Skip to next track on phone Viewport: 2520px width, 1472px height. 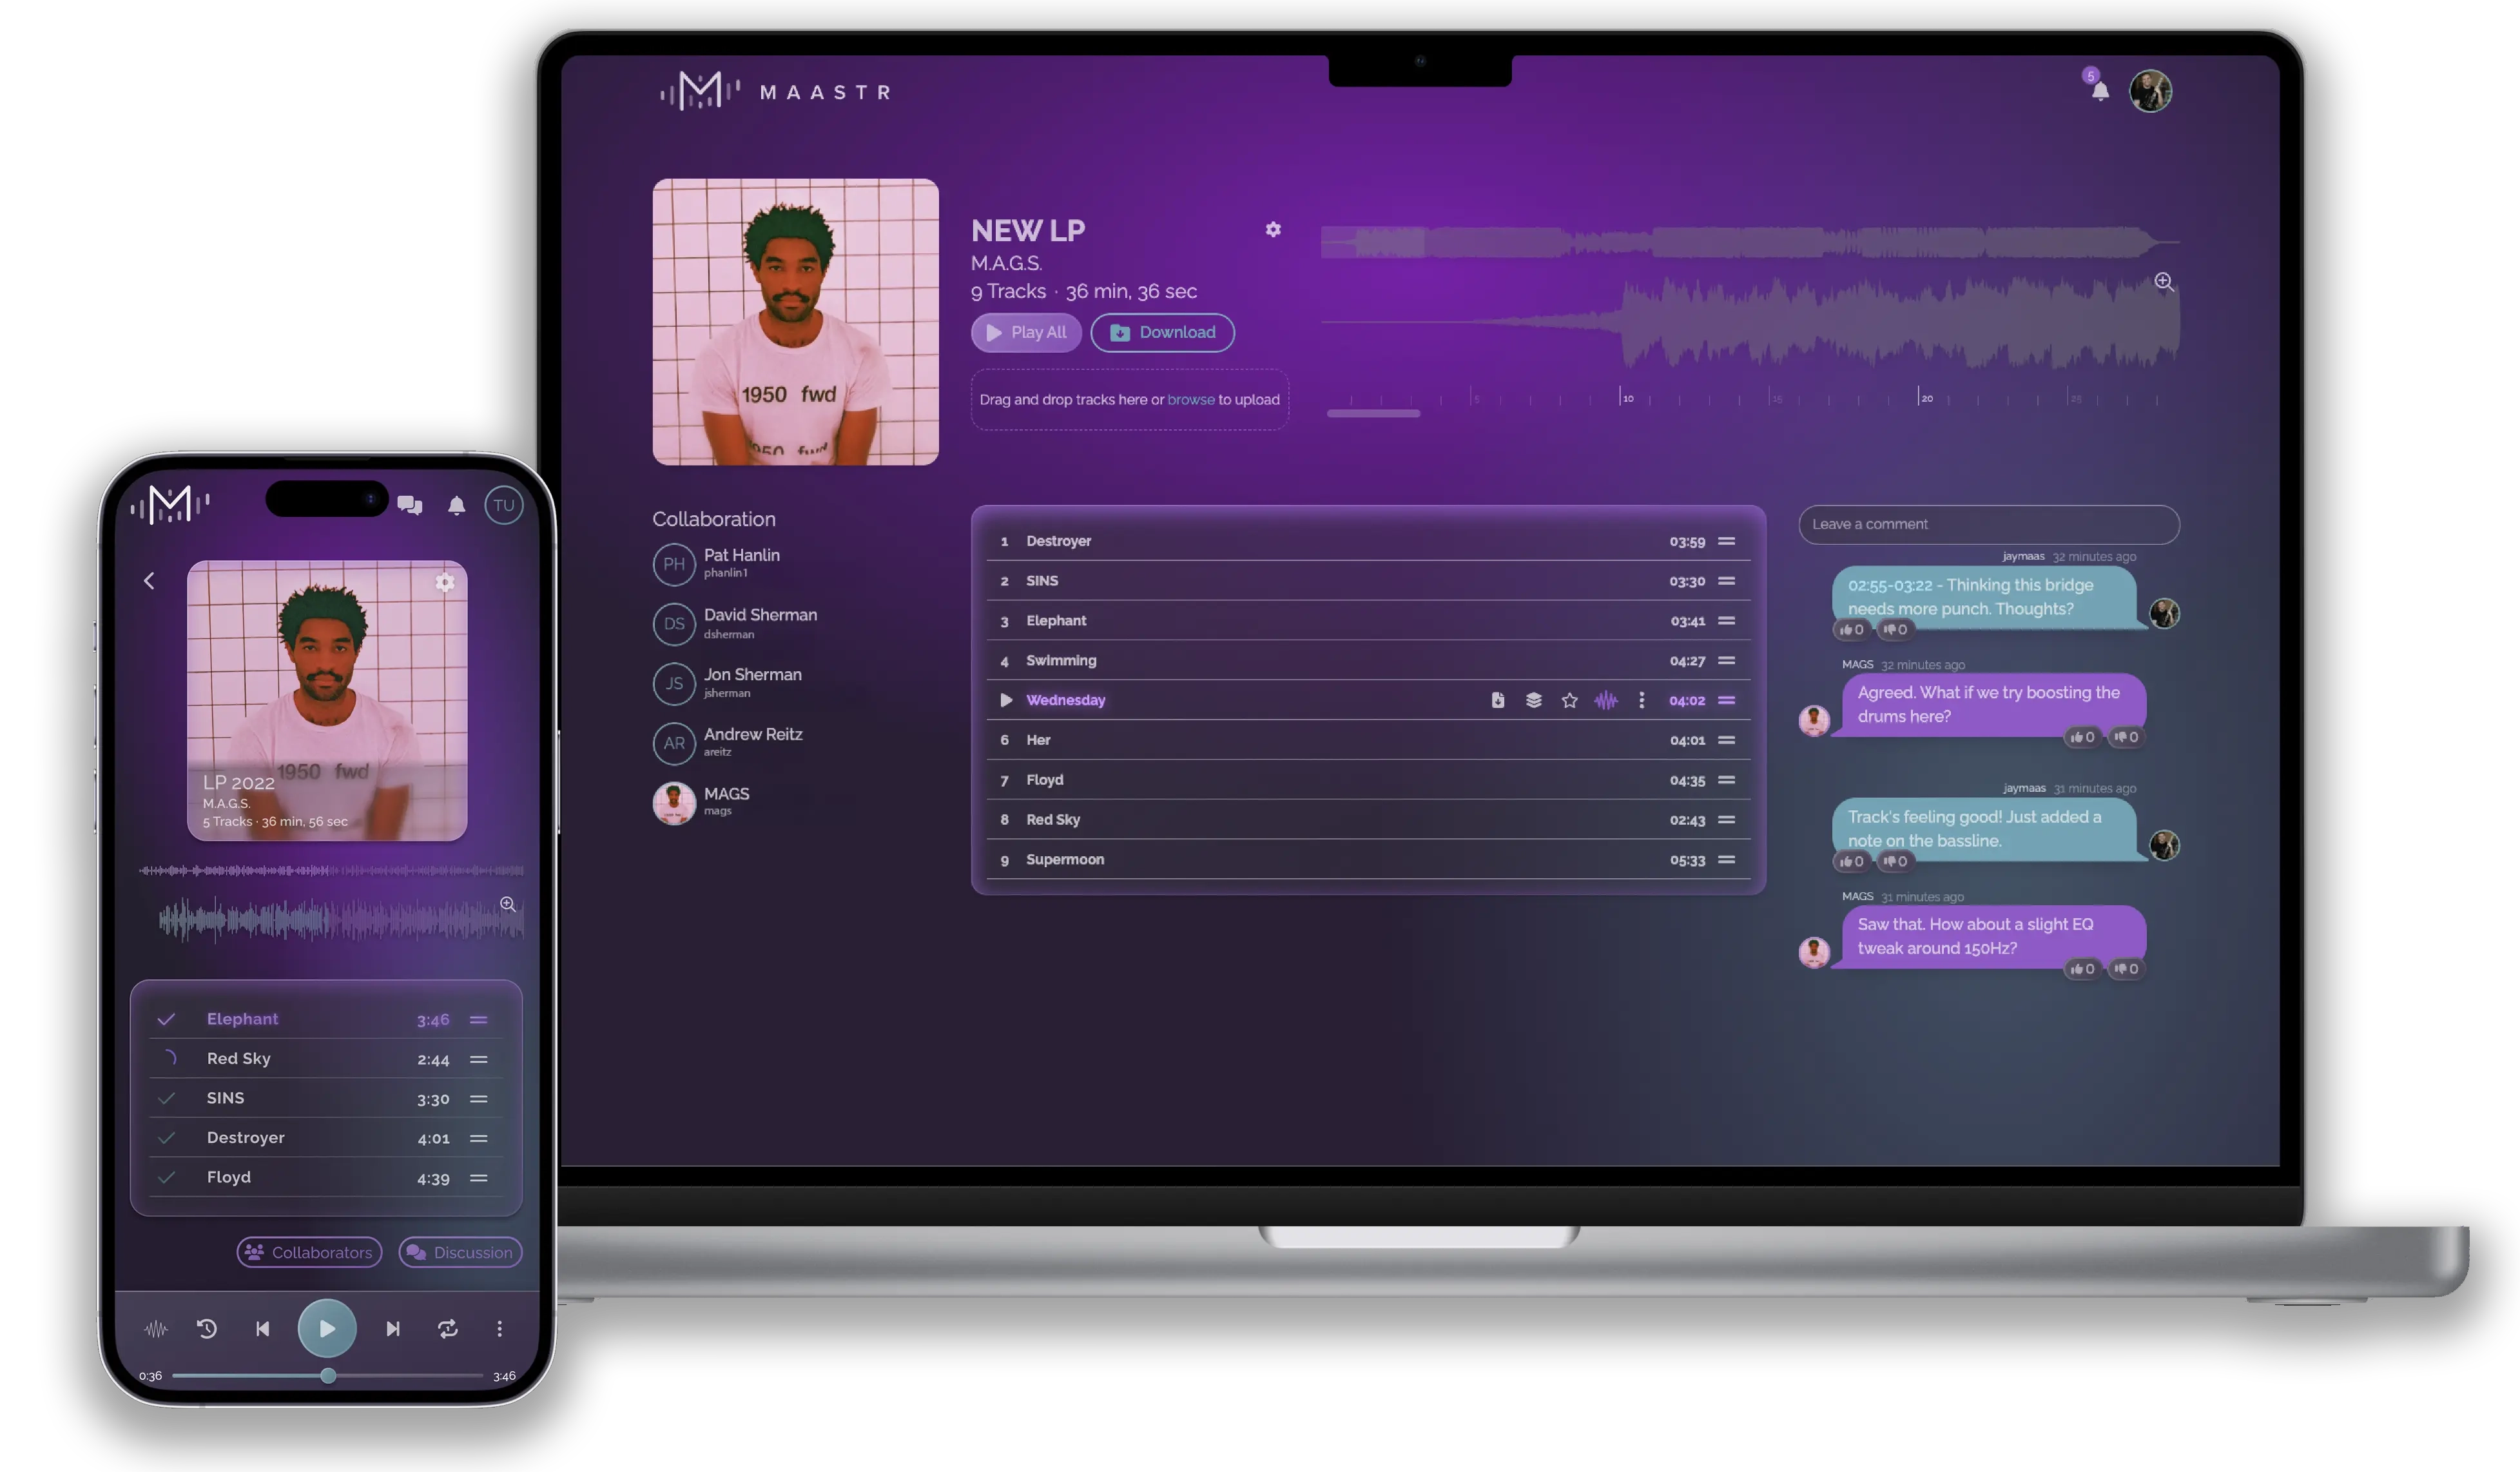(393, 1329)
